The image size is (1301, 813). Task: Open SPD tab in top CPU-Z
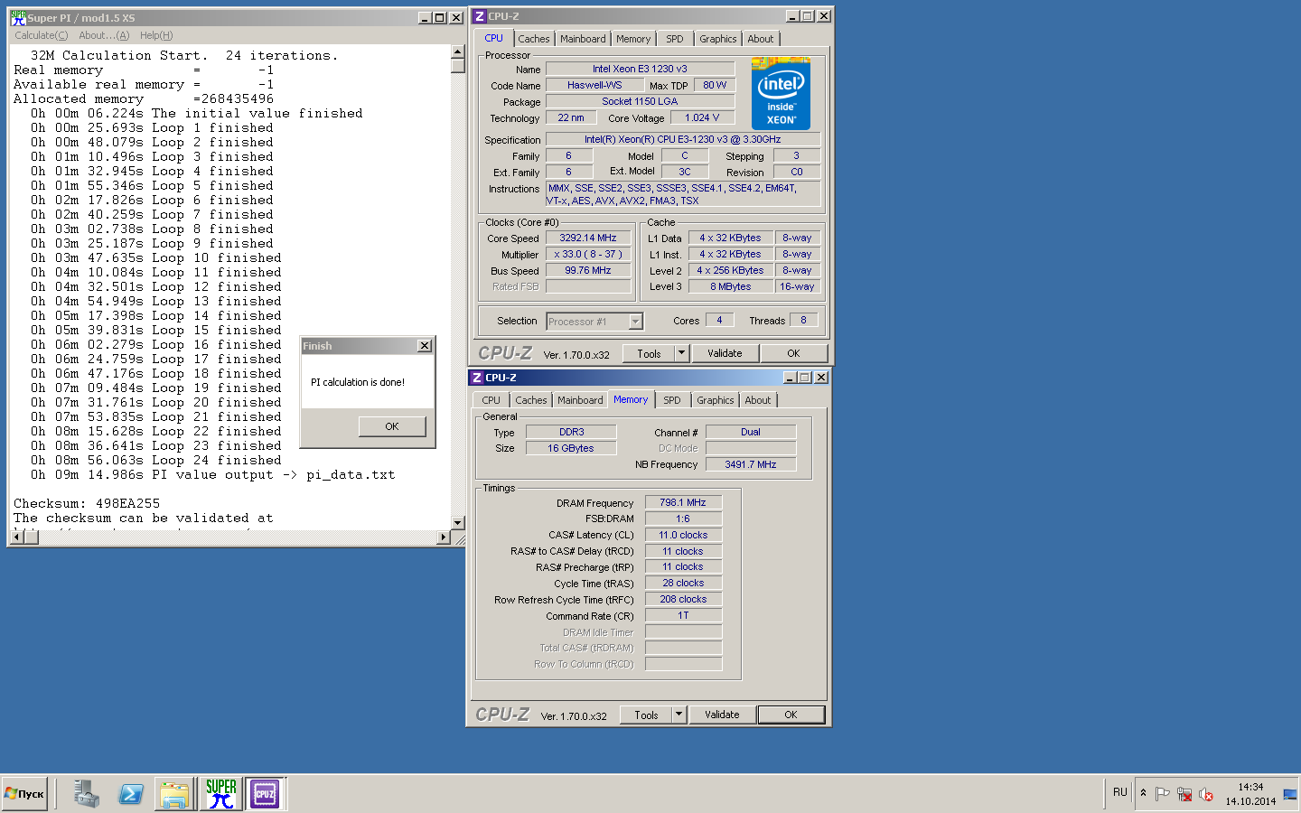(x=675, y=39)
